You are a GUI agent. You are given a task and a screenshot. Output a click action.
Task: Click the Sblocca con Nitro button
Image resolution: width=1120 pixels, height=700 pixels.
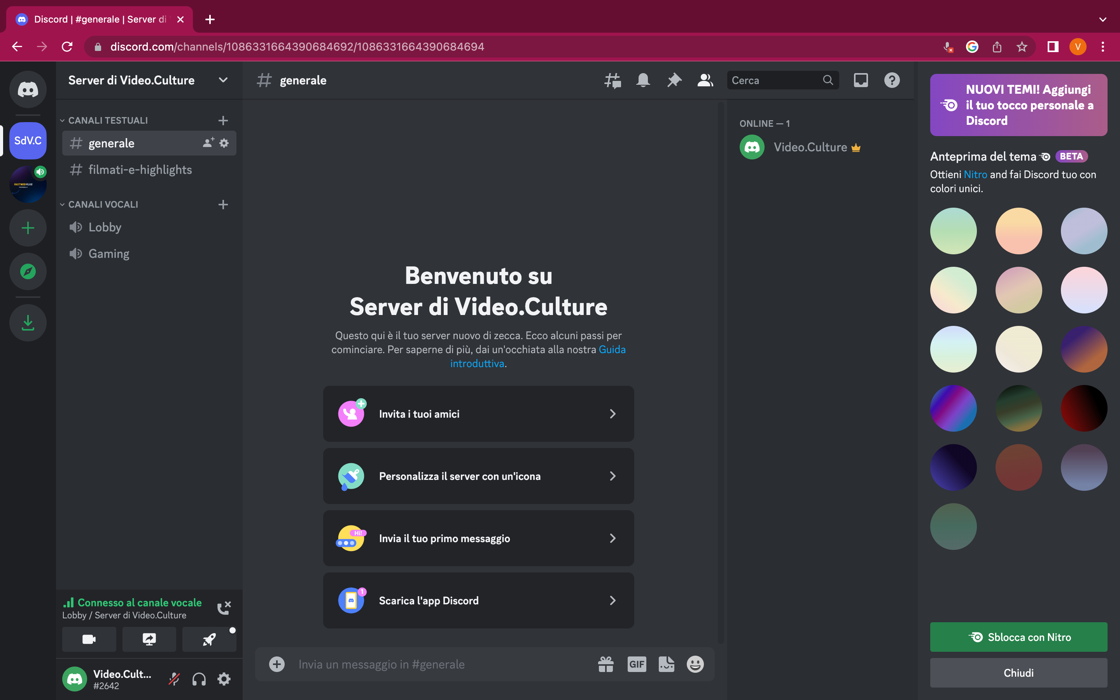click(1018, 637)
